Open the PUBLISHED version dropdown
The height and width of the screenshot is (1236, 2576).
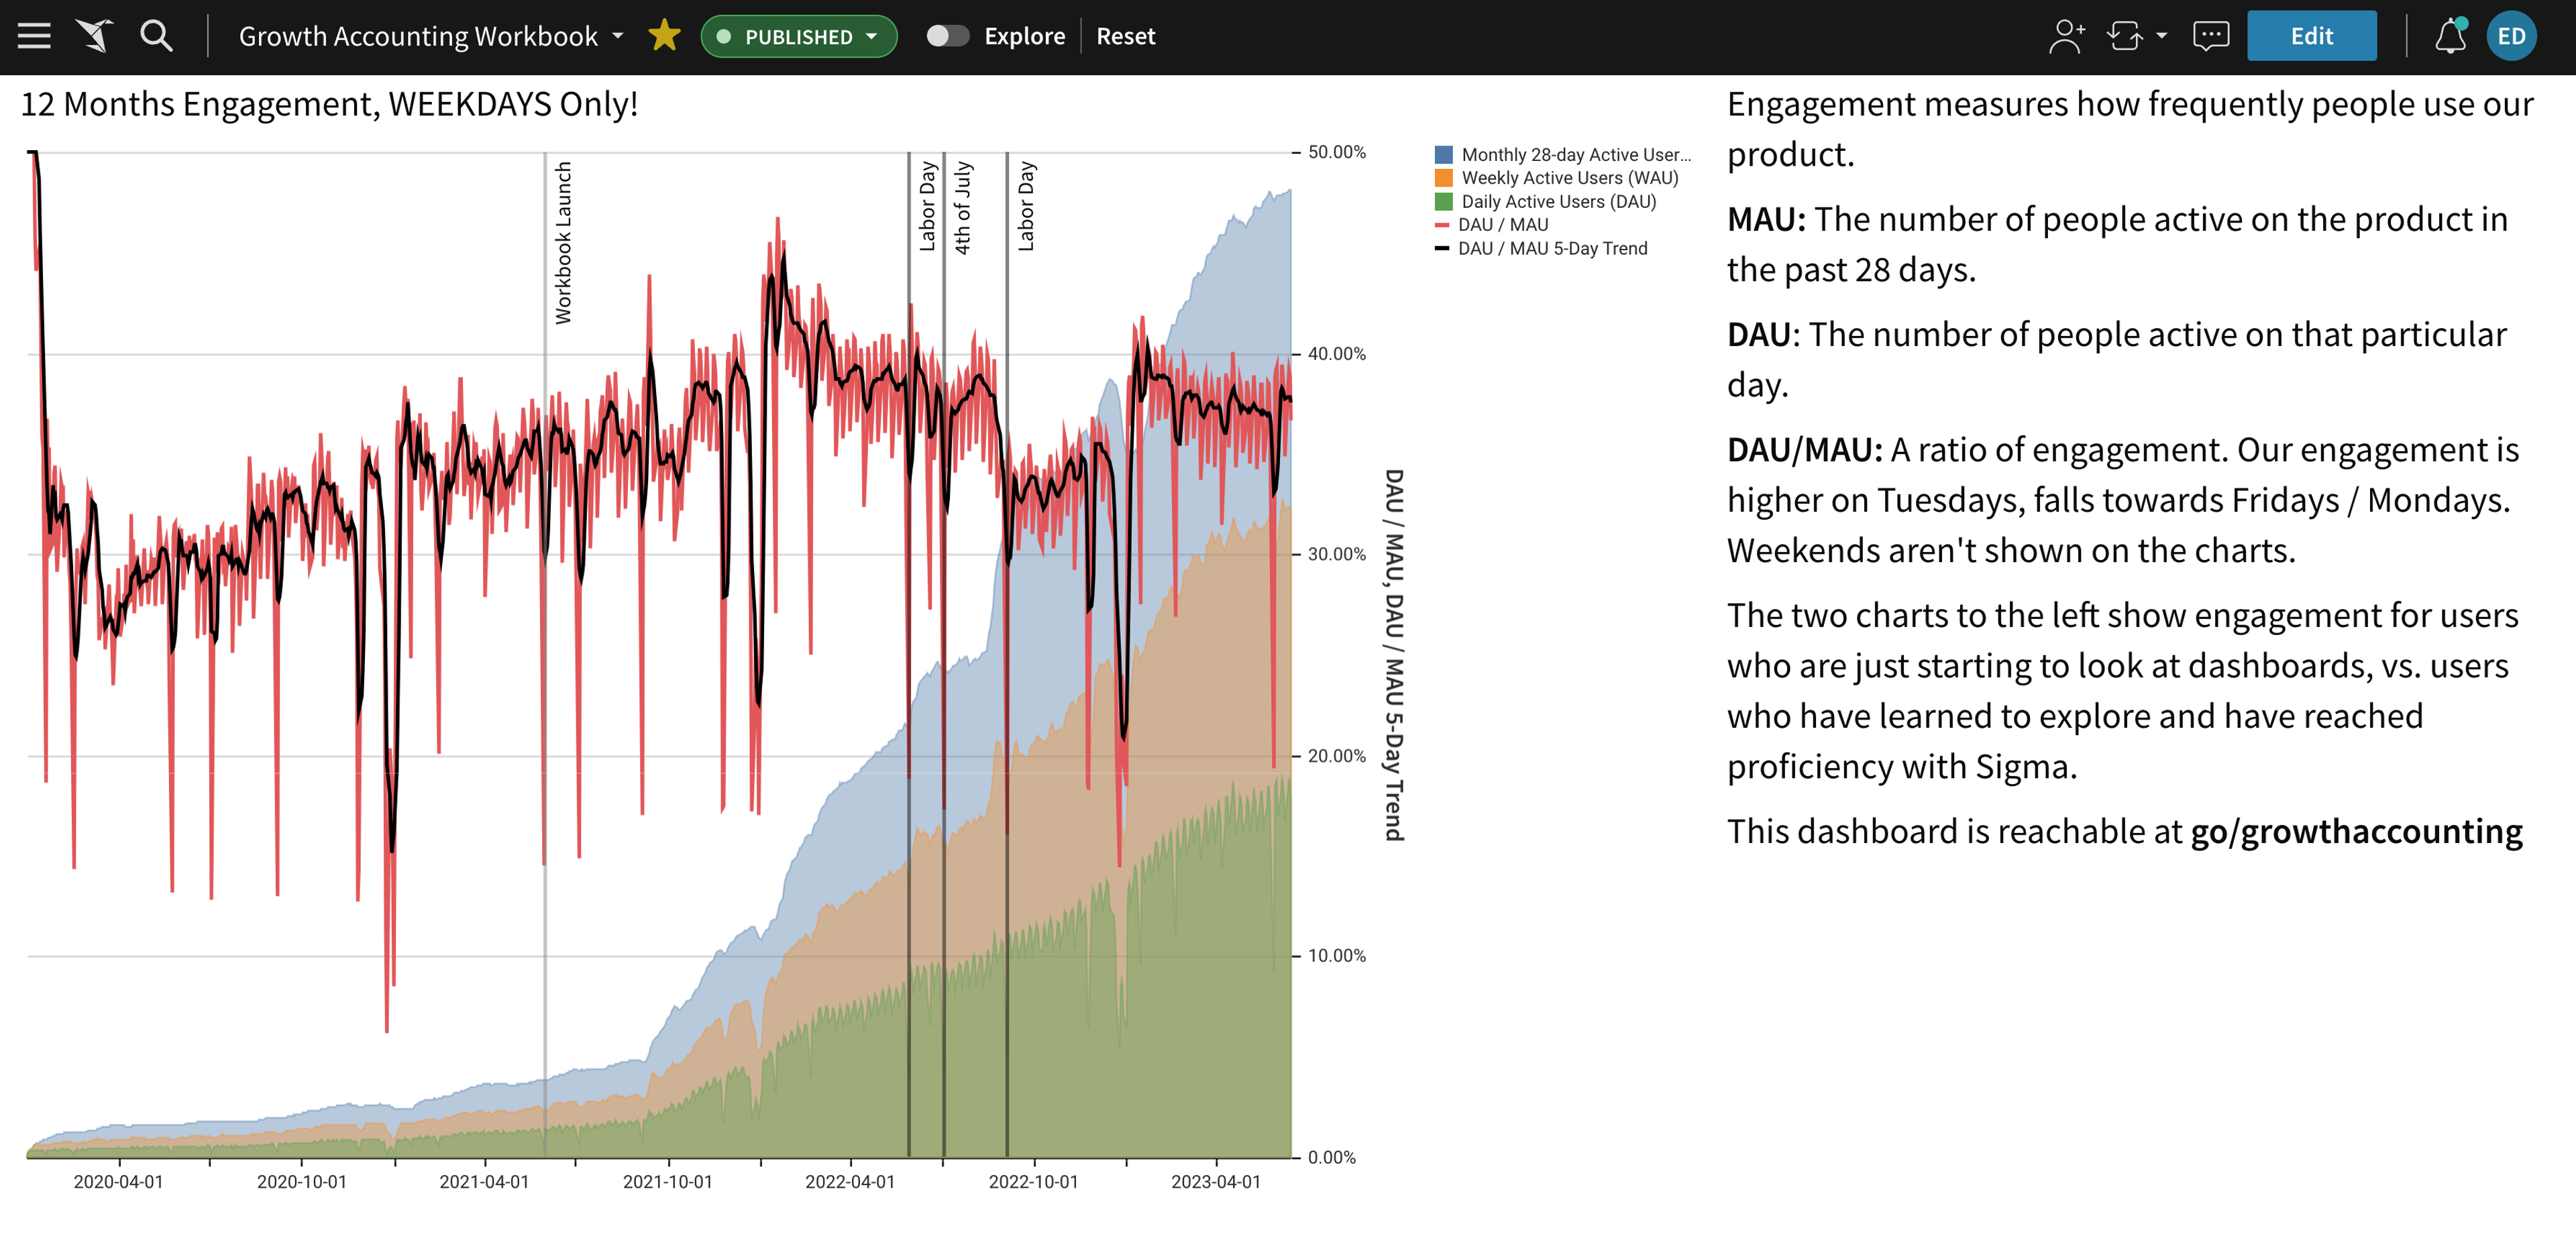coord(798,36)
